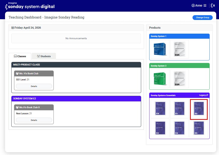
Task: Open the EK Essentials book
Action: coord(160,108)
